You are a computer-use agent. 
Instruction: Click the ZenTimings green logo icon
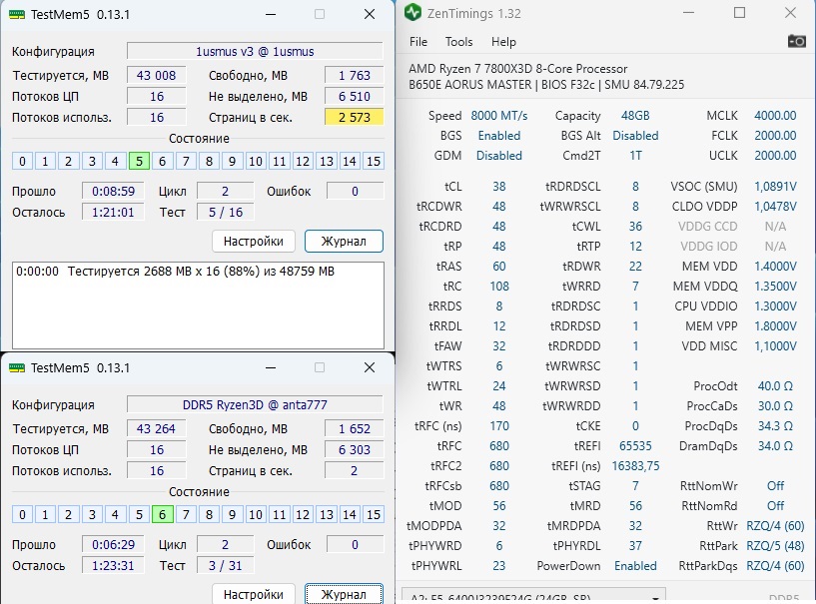click(x=412, y=13)
